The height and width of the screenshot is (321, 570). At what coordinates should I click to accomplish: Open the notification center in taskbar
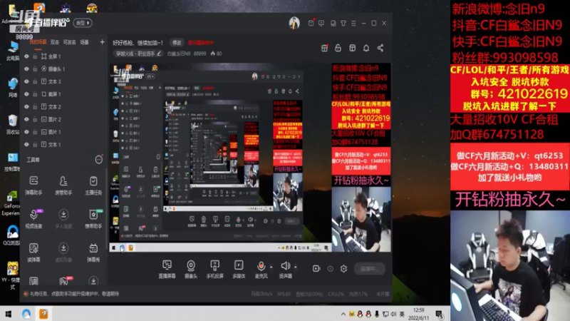(x=439, y=314)
